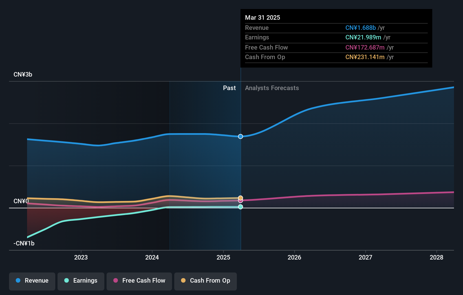Switch to the Analysts Forecasts section

click(x=272, y=88)
